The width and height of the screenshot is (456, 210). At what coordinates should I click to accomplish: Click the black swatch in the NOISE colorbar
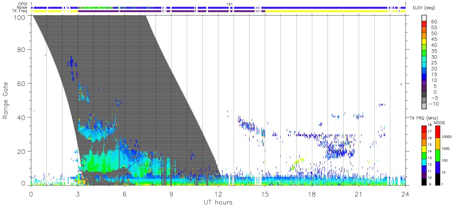coord(437,179)
